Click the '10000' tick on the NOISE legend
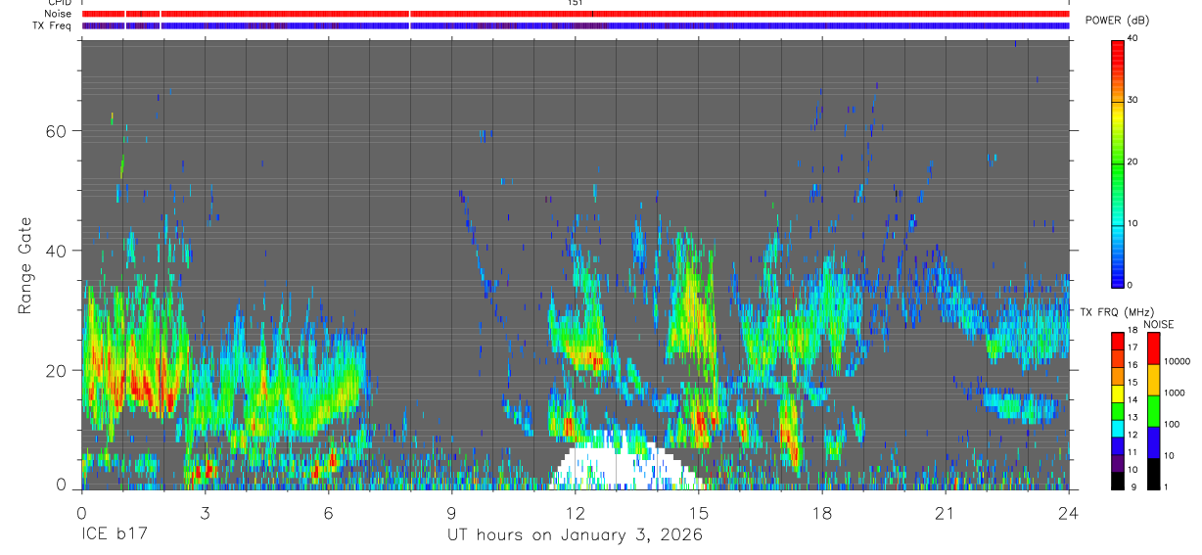 point(1177,361)
